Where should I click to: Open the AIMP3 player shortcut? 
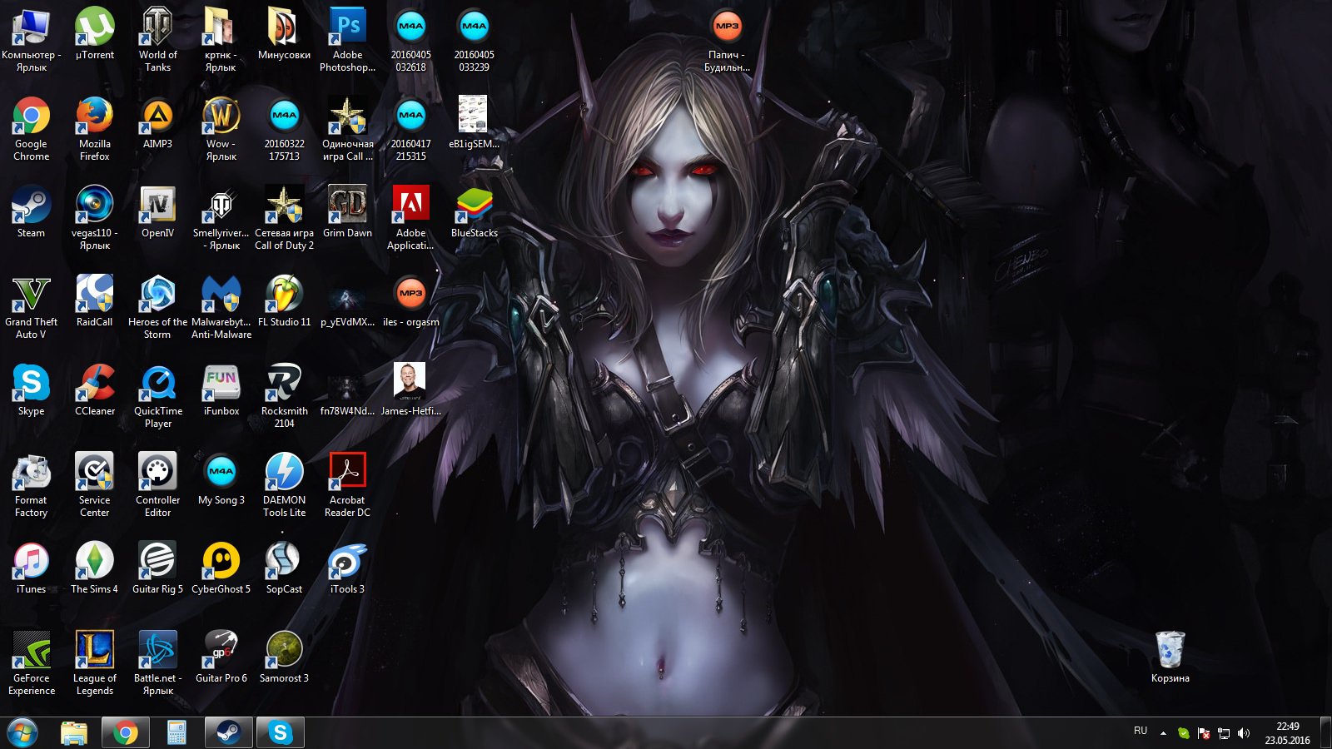click(x=157, y=116)
